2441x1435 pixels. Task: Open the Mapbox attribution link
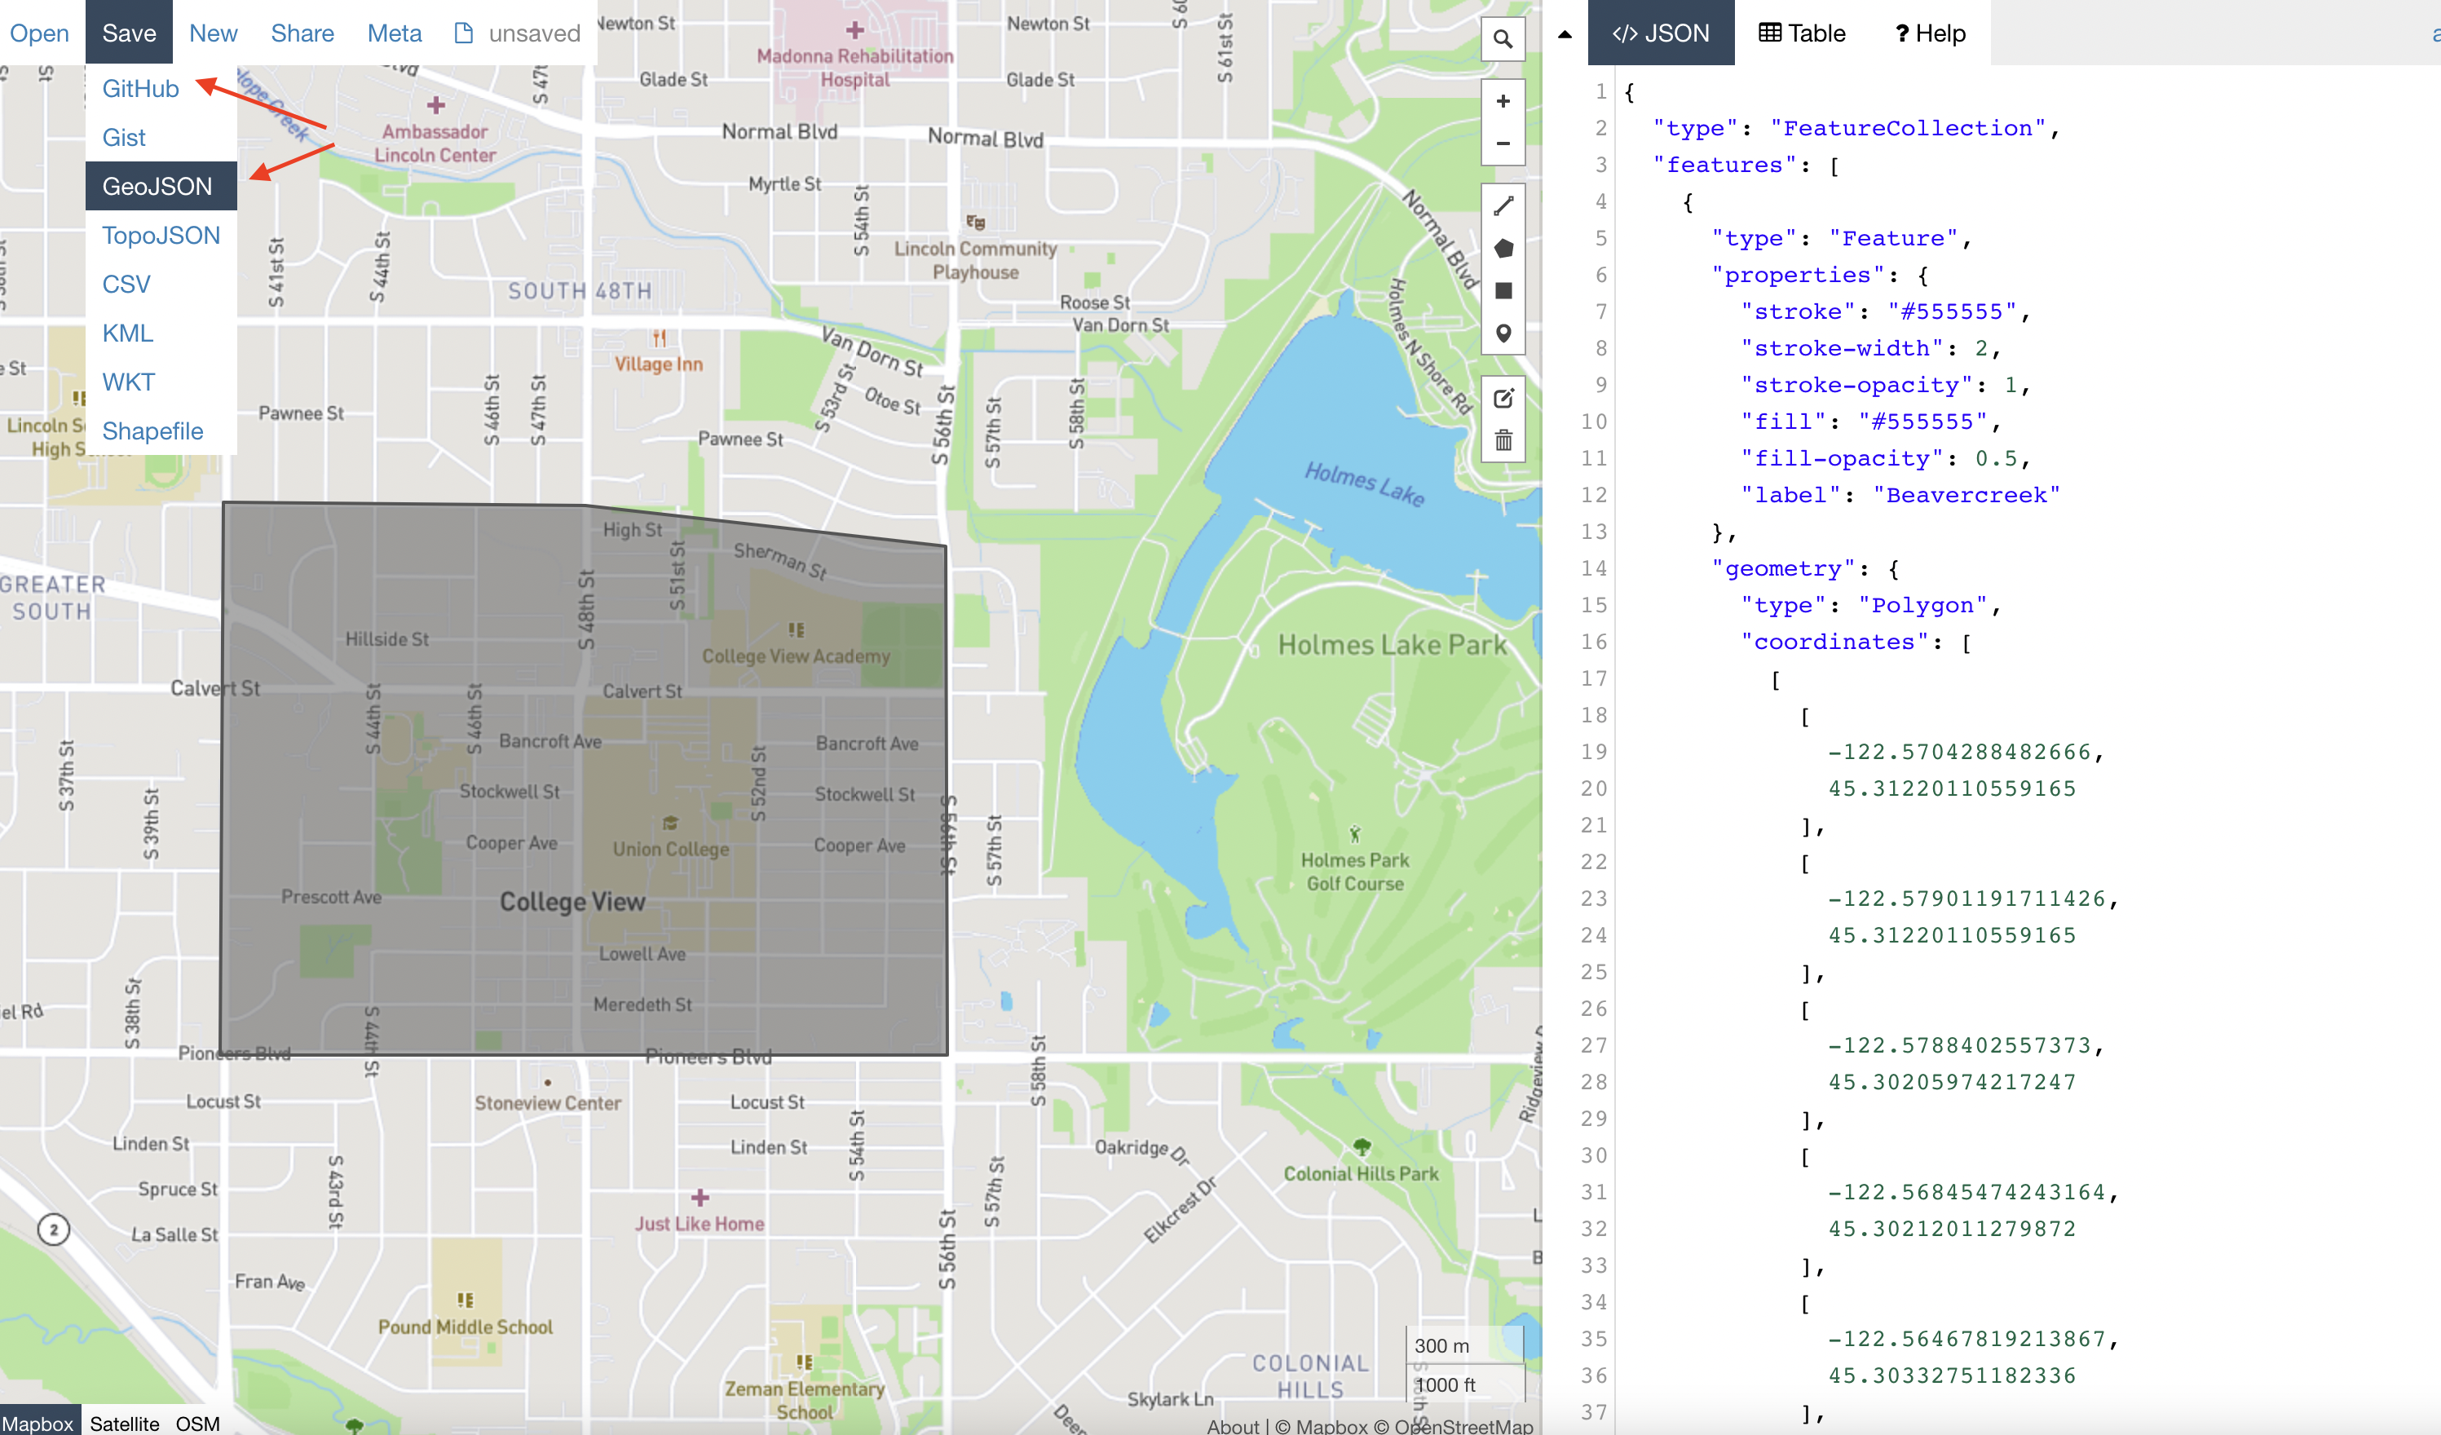tap(1320, 1425)
